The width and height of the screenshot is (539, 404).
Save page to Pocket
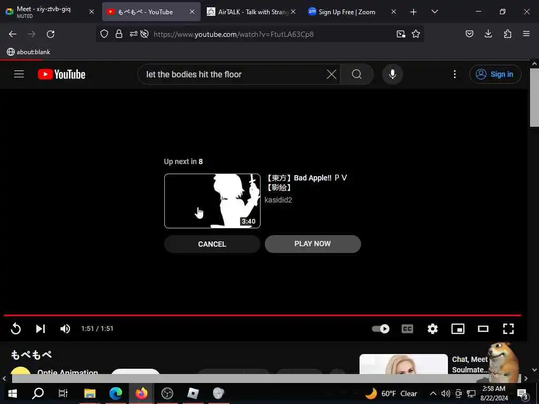pos(469,34)
